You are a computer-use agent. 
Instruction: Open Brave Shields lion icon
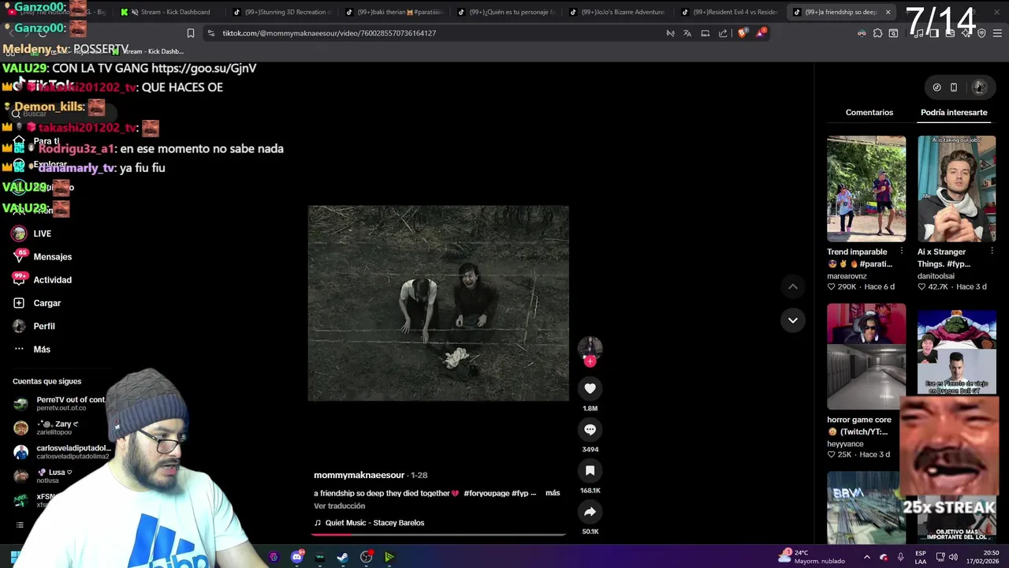tap(742, 33)
